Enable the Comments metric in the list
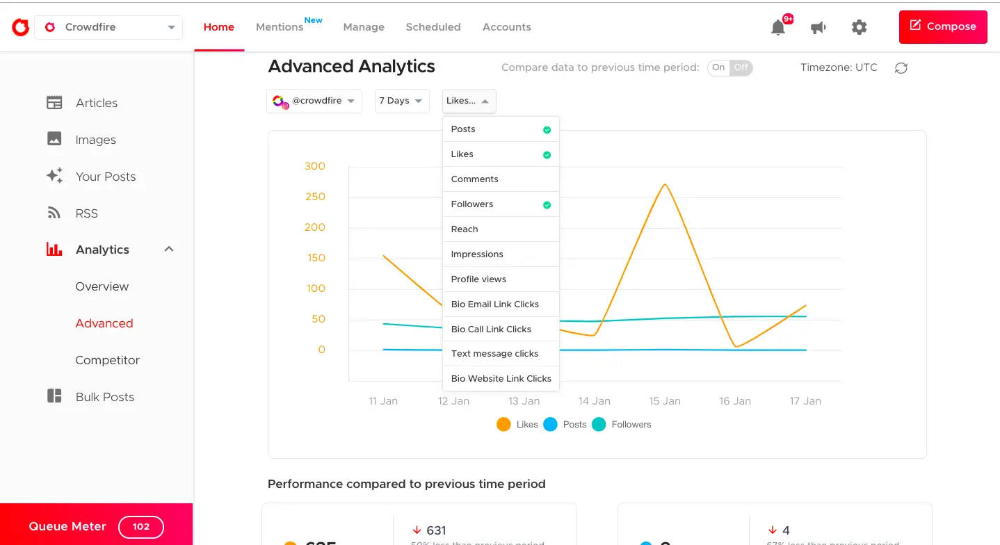Screen dimensions: 1000x545 pos(474,179)
